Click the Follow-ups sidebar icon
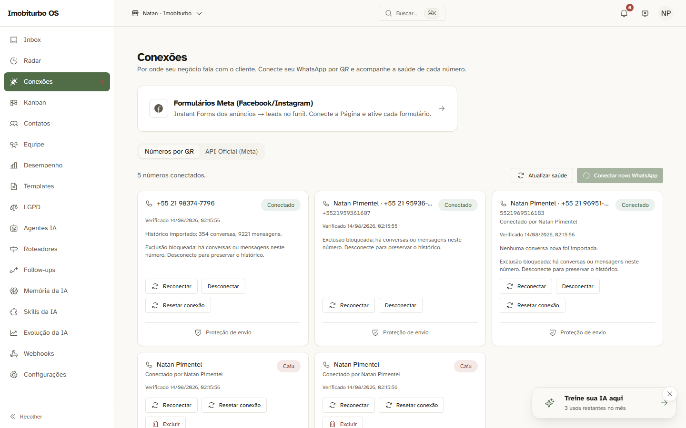Screen dimensions: 686x428 pos(14,270)
